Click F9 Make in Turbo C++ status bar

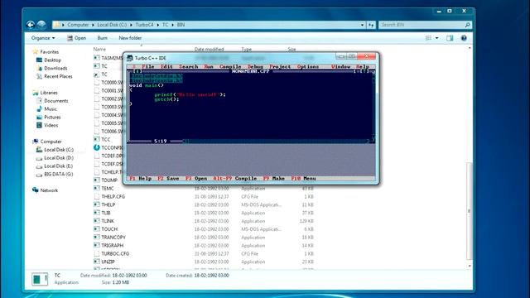[274, 178]
